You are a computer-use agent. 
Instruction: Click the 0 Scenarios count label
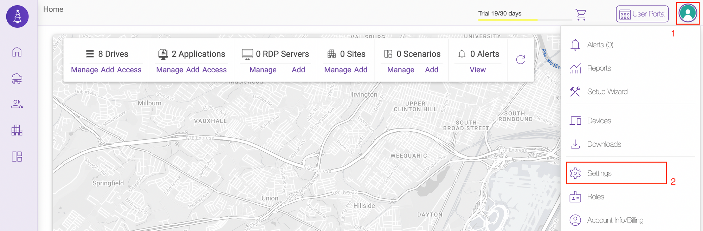[419, 54]
